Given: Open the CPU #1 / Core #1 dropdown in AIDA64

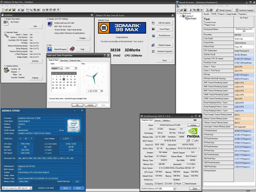Looking at the screenshot, I should click(31, 188).
